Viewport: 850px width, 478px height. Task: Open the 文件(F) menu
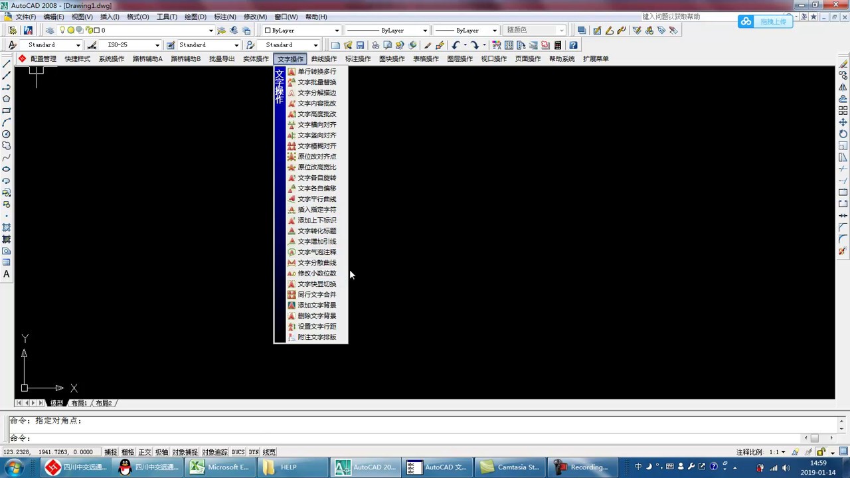(x=25, y=17)
